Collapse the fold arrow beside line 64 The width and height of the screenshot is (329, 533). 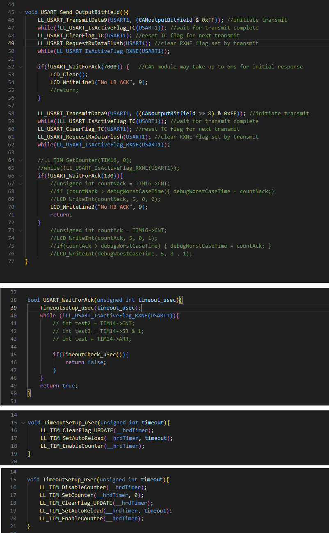tap(21, 160)
